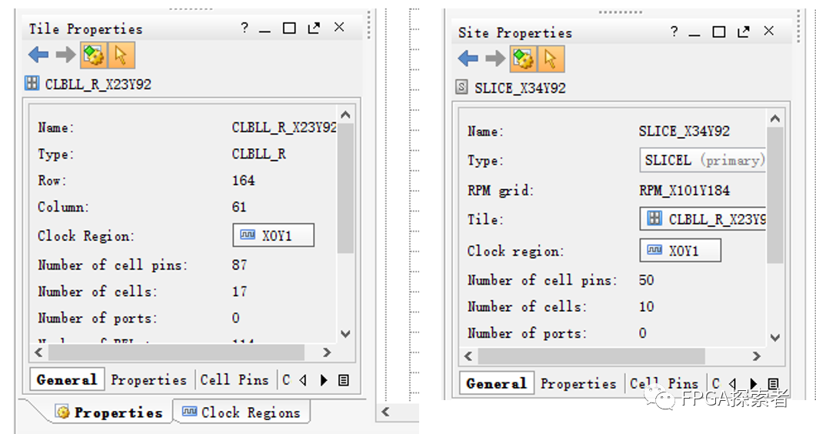Screen dimensions: 816x434
Task: Minimize the Tile Properties panel
Action: (265, 32)
